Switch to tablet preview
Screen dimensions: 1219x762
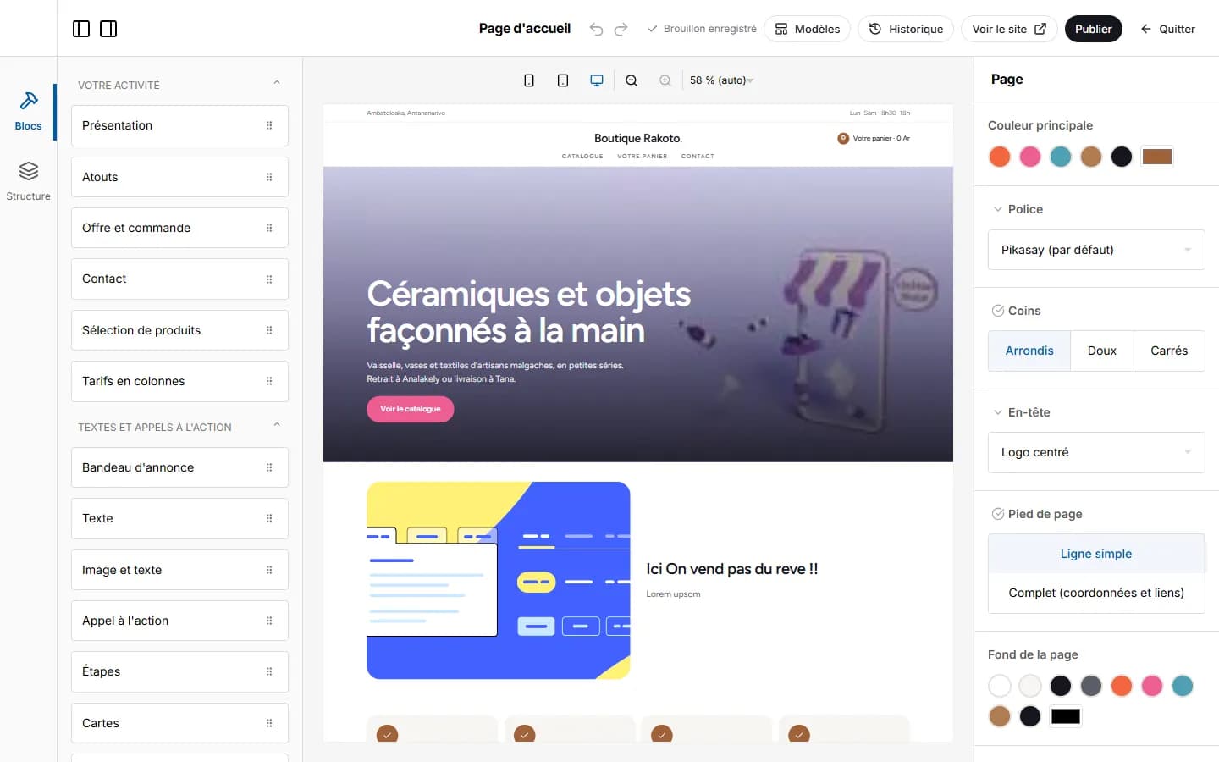click(563, 80)
